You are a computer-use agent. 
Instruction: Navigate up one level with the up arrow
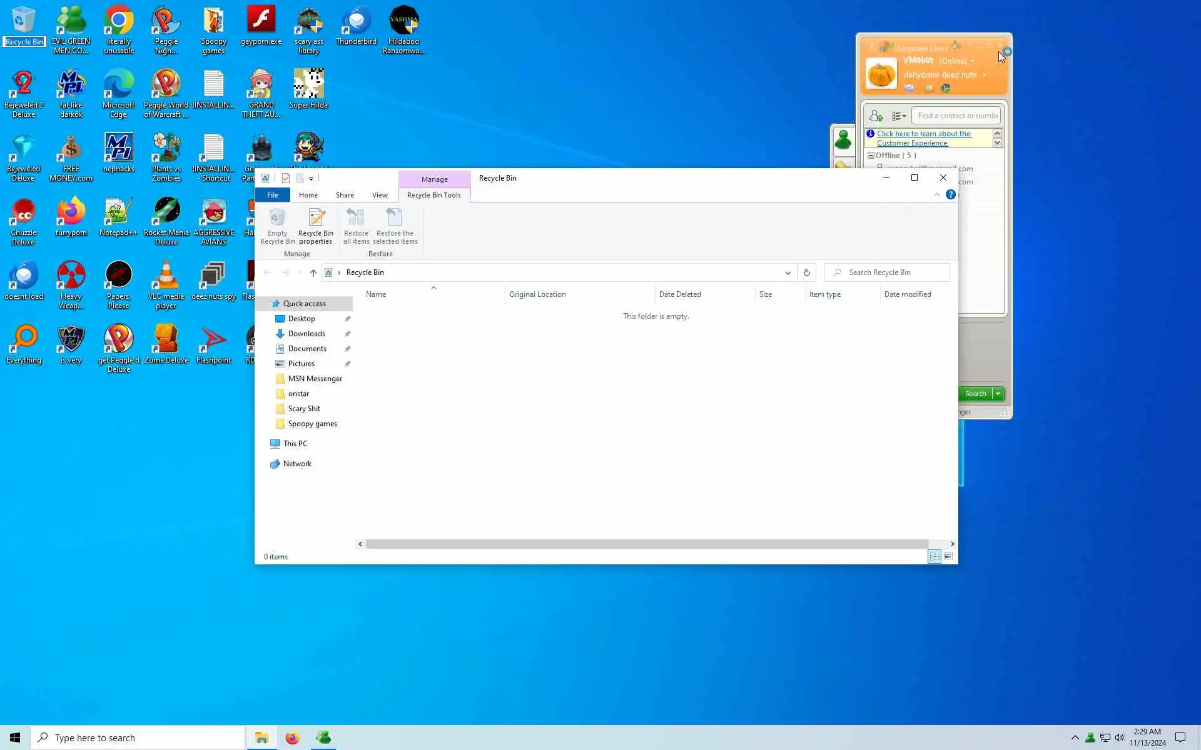pyautogui.click(x=313, y=272)
